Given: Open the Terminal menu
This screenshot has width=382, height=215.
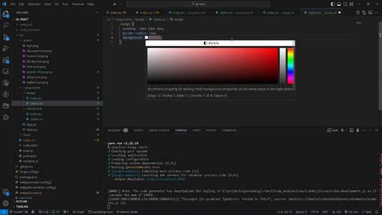Looking at the screenshot, I should 78,4.
